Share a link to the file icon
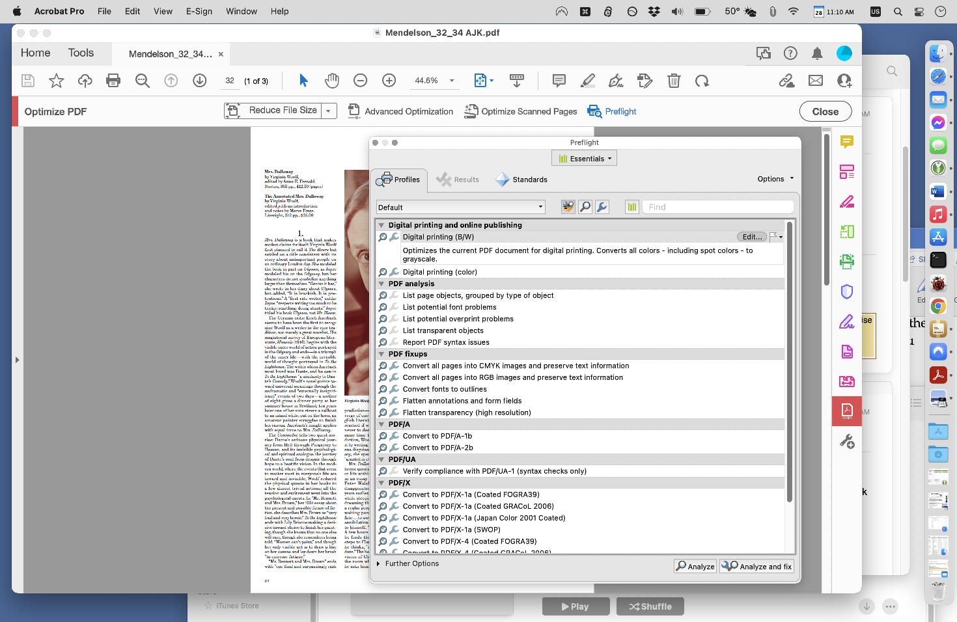957x622 pixels. (786, 81)
